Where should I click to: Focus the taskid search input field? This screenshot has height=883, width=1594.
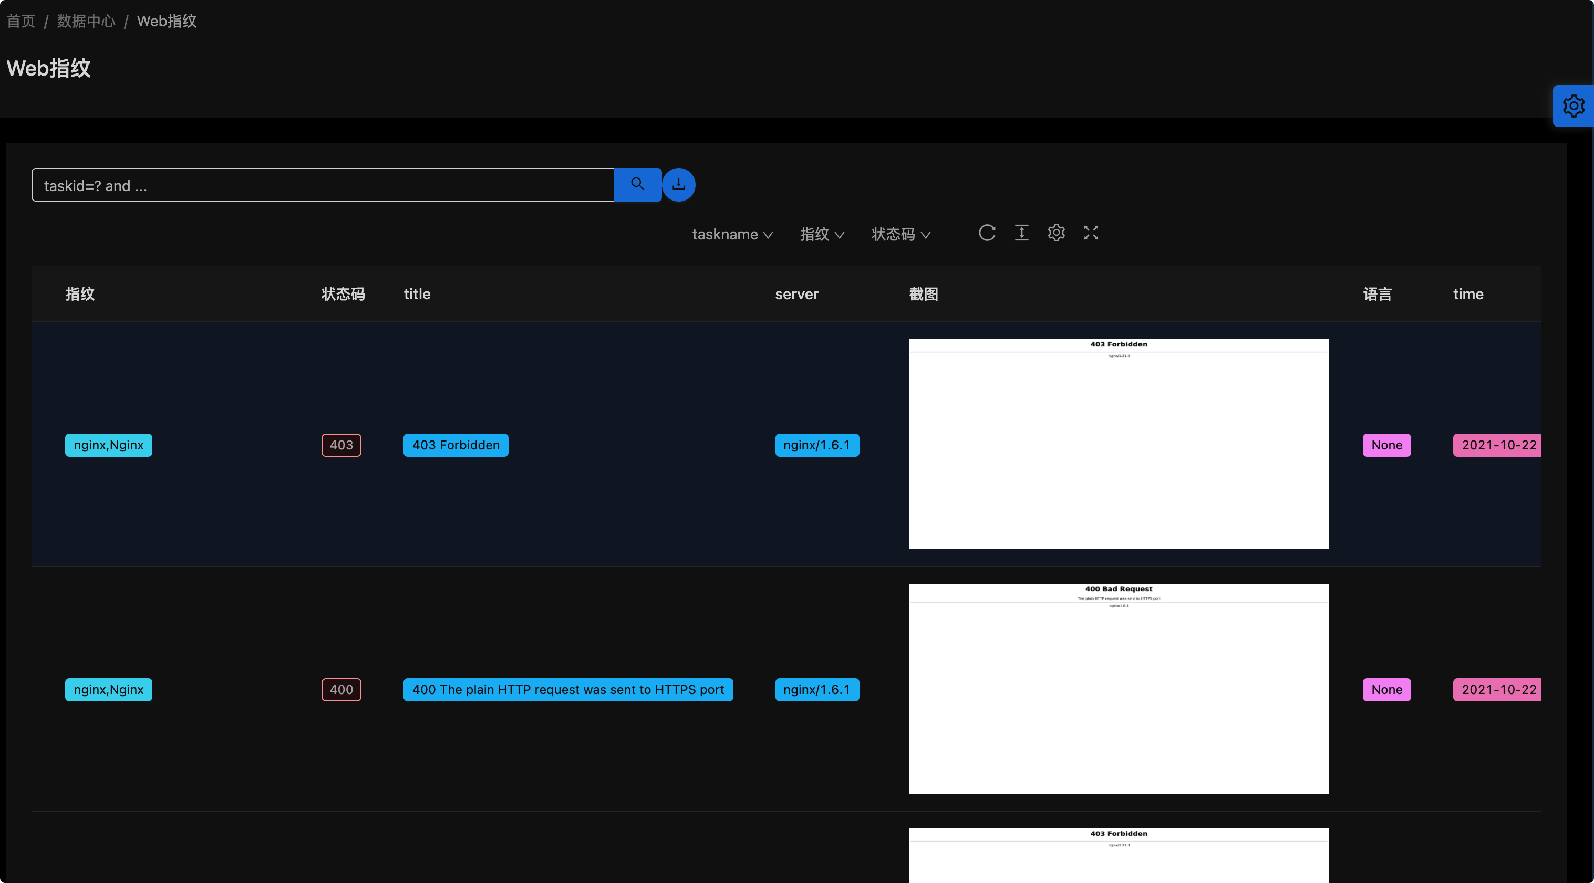click(x=322, y=185)
